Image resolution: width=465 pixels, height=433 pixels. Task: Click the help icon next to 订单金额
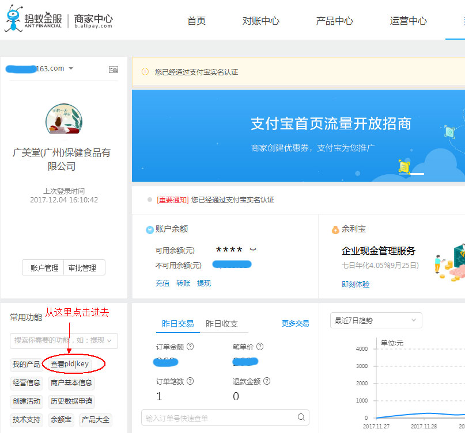click(190, 346)
